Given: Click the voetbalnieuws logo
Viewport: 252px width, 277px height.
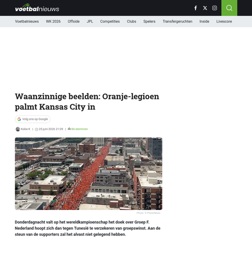Looking at the screenshot, I should point(37,8).
